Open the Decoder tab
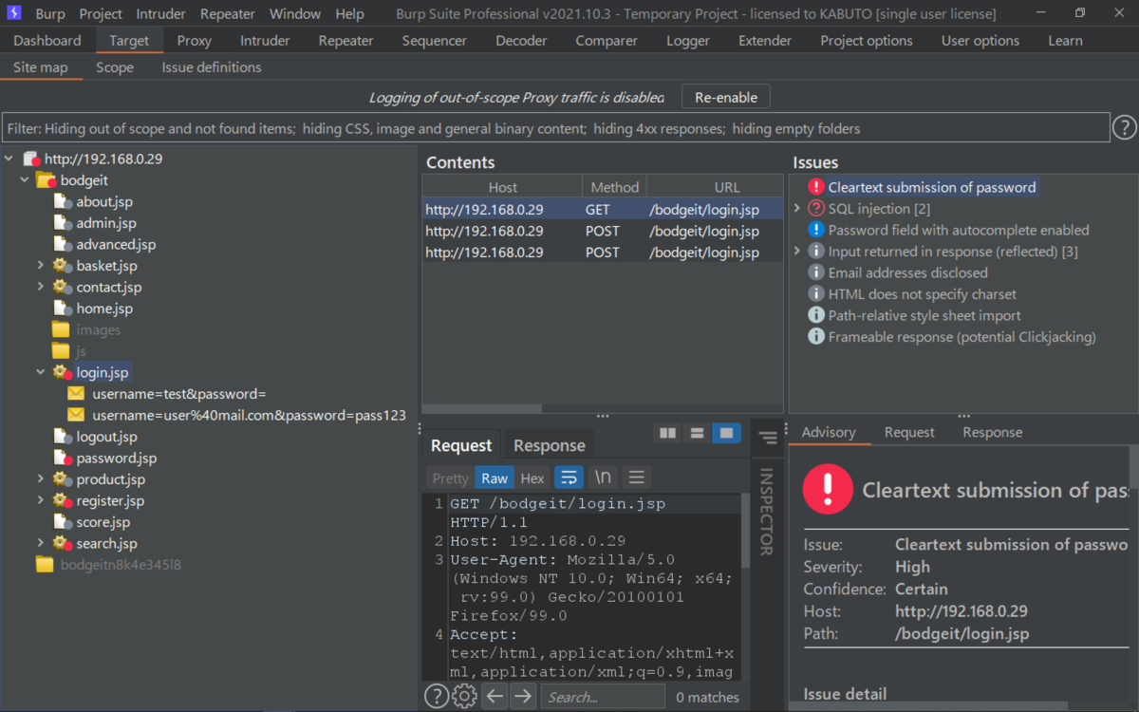1139x712 pixels. click(521, 41)
